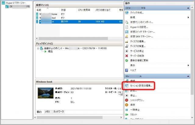The height and width of the screenshot is (125, 195).
Task: Switch to the メモリ tab
Action: [48, 112]
